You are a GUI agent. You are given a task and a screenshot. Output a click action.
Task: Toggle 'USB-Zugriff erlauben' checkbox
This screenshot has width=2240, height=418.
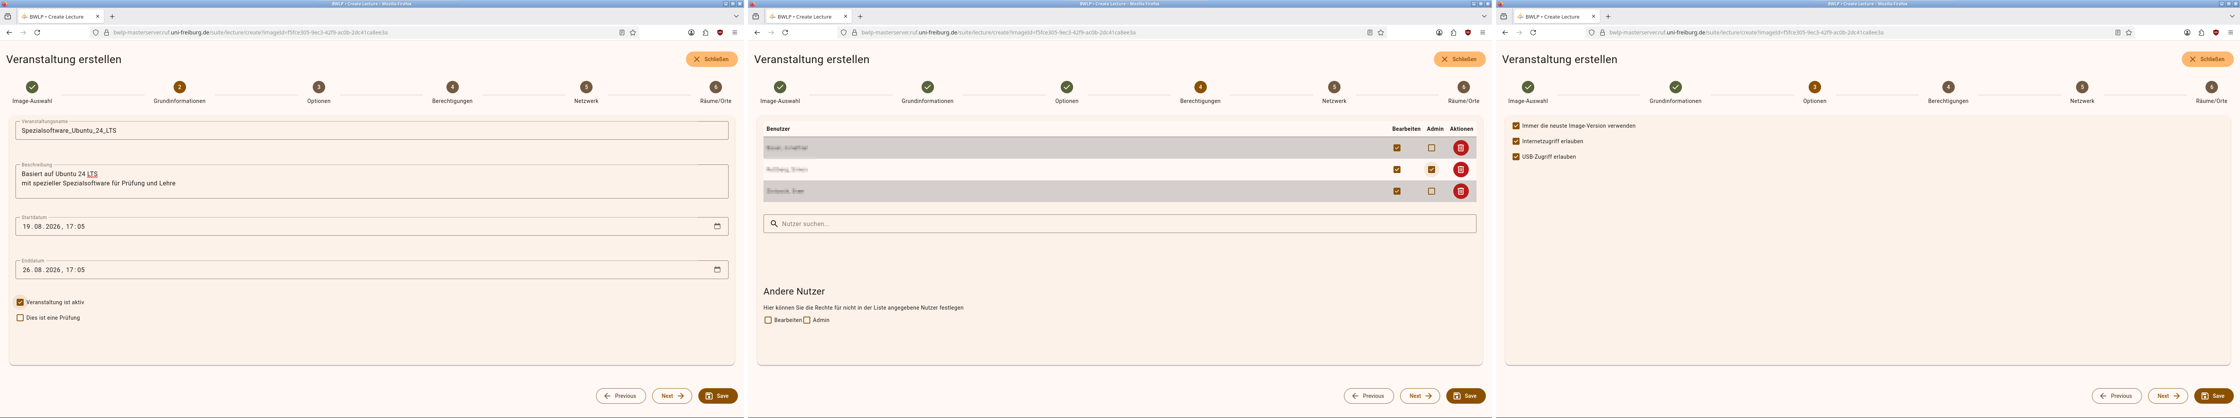1516,156
